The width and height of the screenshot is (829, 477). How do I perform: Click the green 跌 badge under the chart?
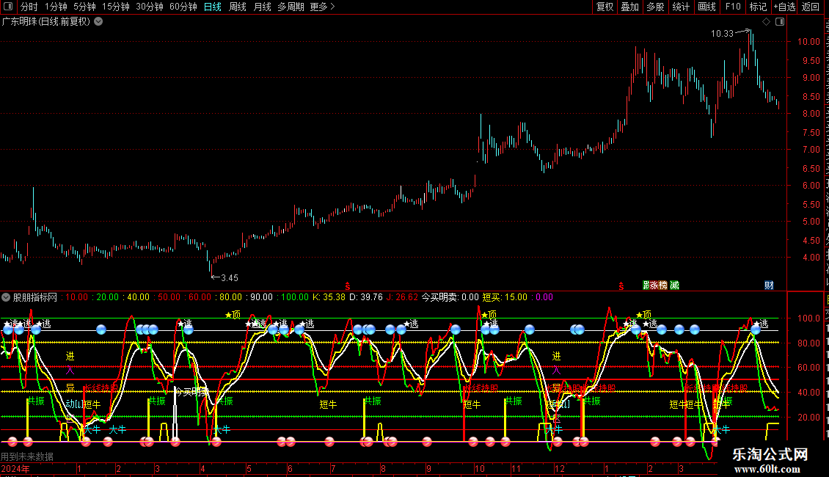646,285
